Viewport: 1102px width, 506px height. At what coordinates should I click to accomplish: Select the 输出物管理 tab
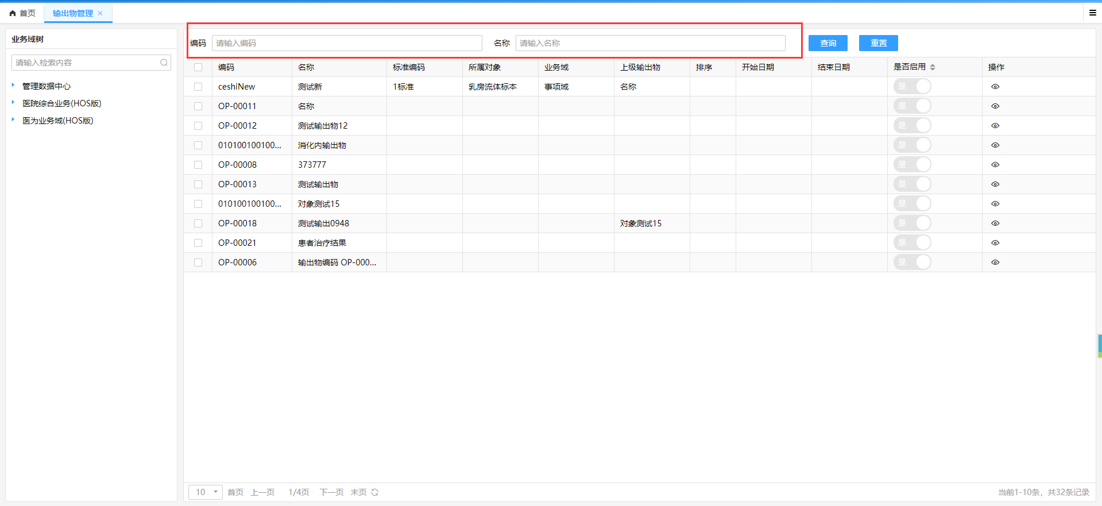coord(72,13)
